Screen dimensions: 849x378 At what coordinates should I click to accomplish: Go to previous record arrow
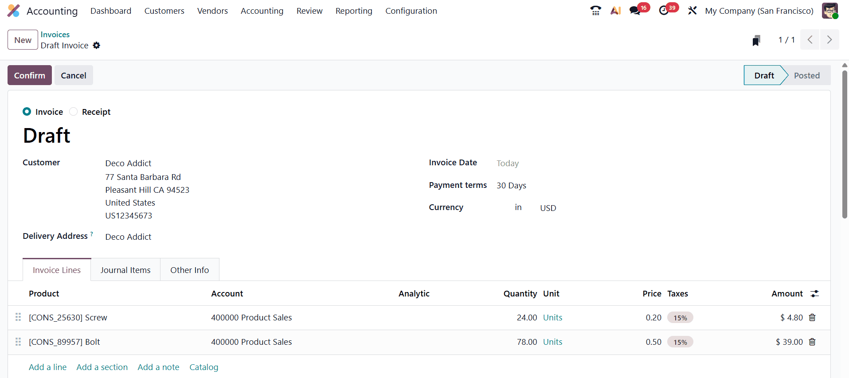pyautogui.click(x=810, y=40)
